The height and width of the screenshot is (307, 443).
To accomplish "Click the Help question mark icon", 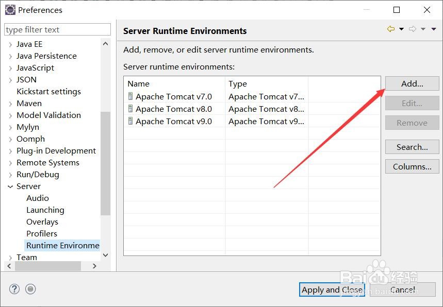I will pos(14,289).
